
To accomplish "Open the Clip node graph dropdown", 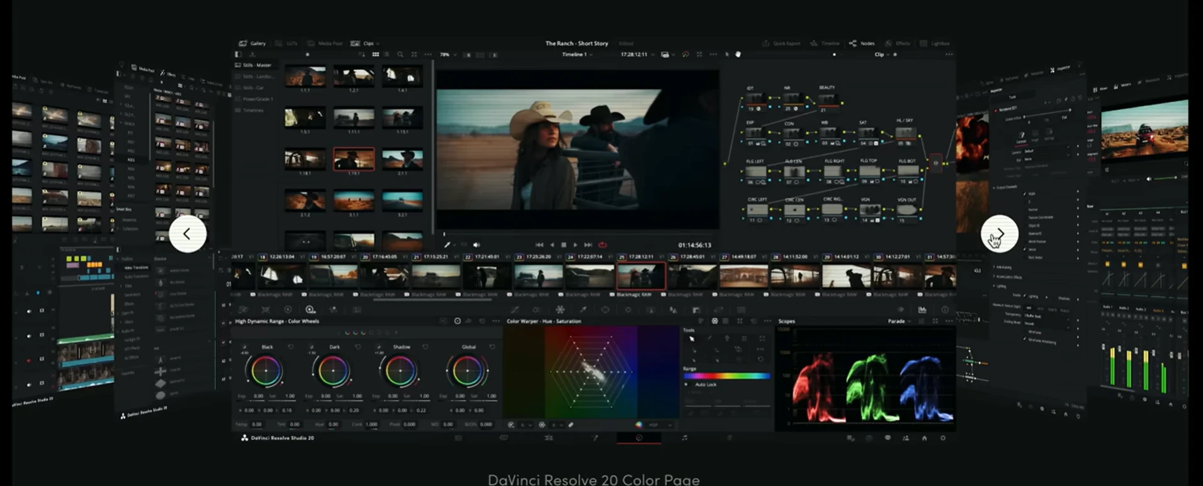I will (x=881, y=55).
